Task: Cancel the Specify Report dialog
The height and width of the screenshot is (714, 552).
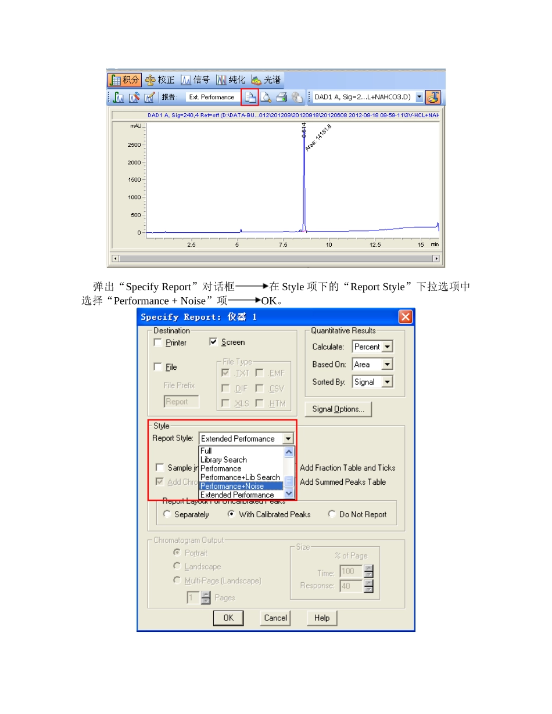Action: 275,618
